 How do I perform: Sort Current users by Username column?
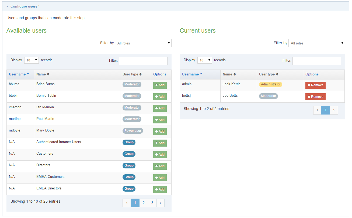click(x=192, y=74)
